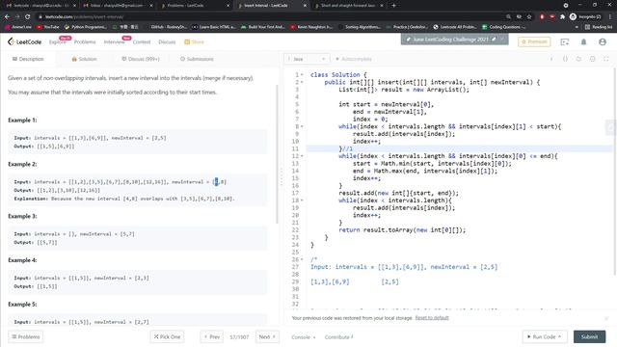This screenshot has height=347, width=617.
Task: Click code line 11 in editor
Action: point(459,148)
